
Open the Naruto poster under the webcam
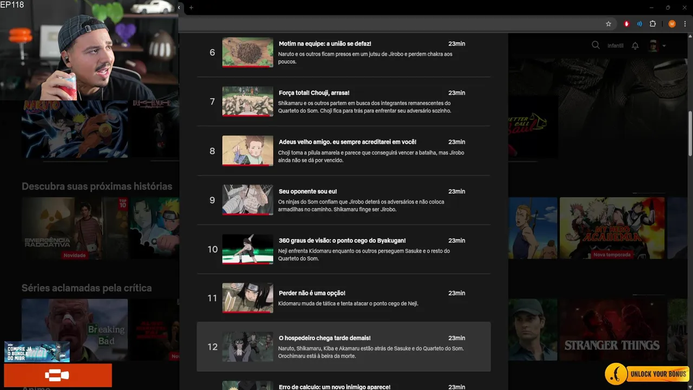pos(75,129)
